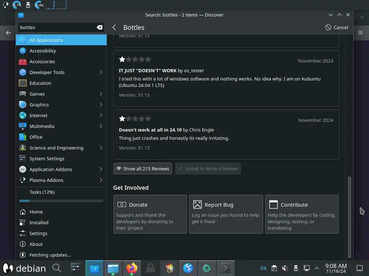Open the terminal arrow taskbar icon

point(226,268)
